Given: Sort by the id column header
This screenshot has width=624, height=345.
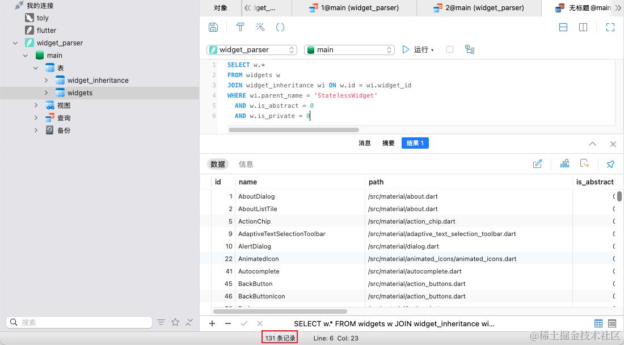Looking at the screenshot, I should tap(223, 182).
